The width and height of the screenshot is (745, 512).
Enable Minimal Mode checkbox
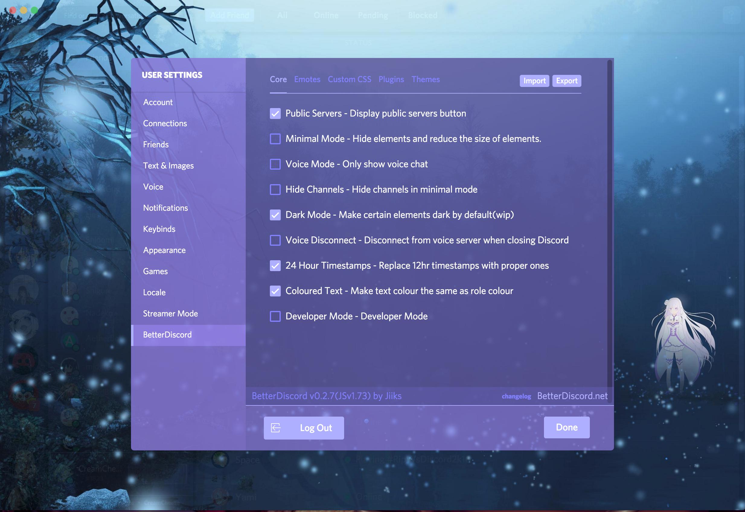pos(275,139)
